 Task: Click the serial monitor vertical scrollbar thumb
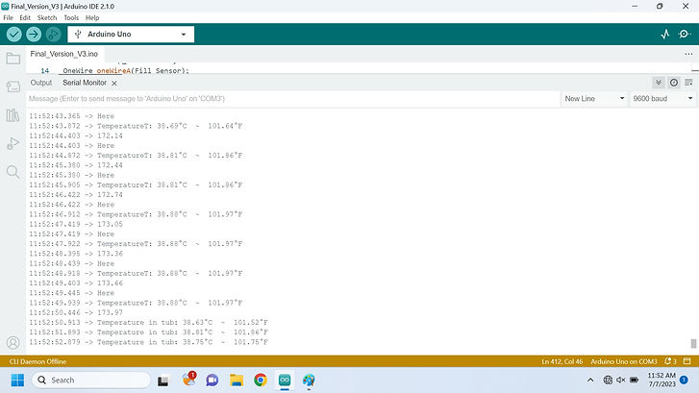[693, 344]
